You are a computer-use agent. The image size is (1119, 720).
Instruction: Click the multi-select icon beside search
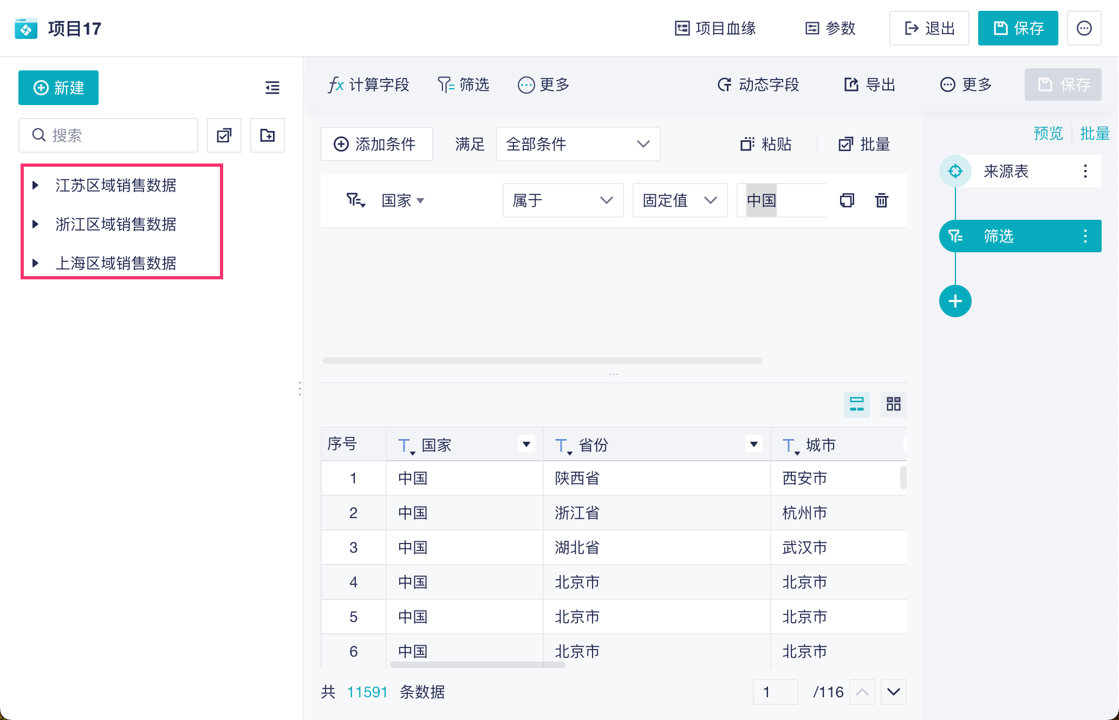click(x=224, y=135)
